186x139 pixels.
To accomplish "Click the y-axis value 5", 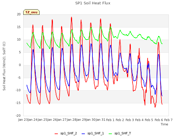I will click(20, 52).
